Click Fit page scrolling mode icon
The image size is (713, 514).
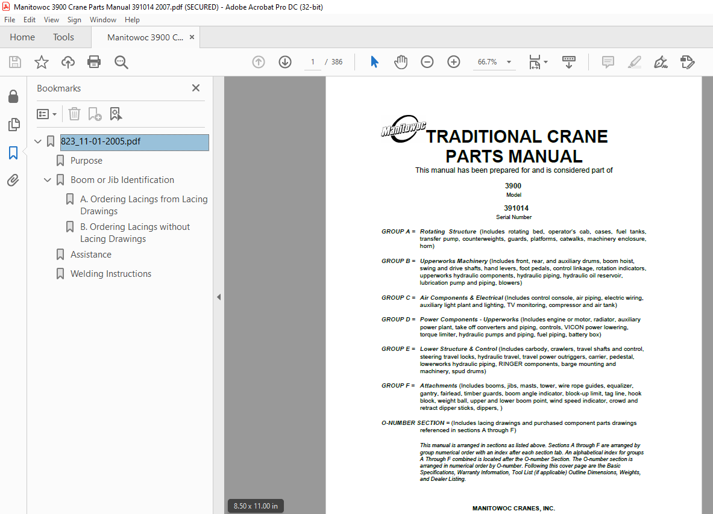coord(535,62)
